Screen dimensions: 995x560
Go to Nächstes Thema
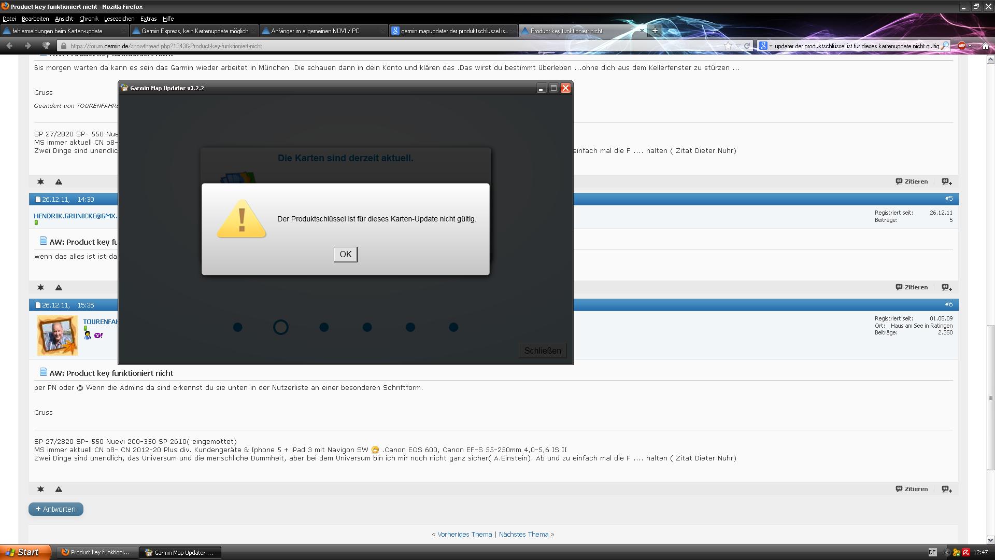point(523,535)
